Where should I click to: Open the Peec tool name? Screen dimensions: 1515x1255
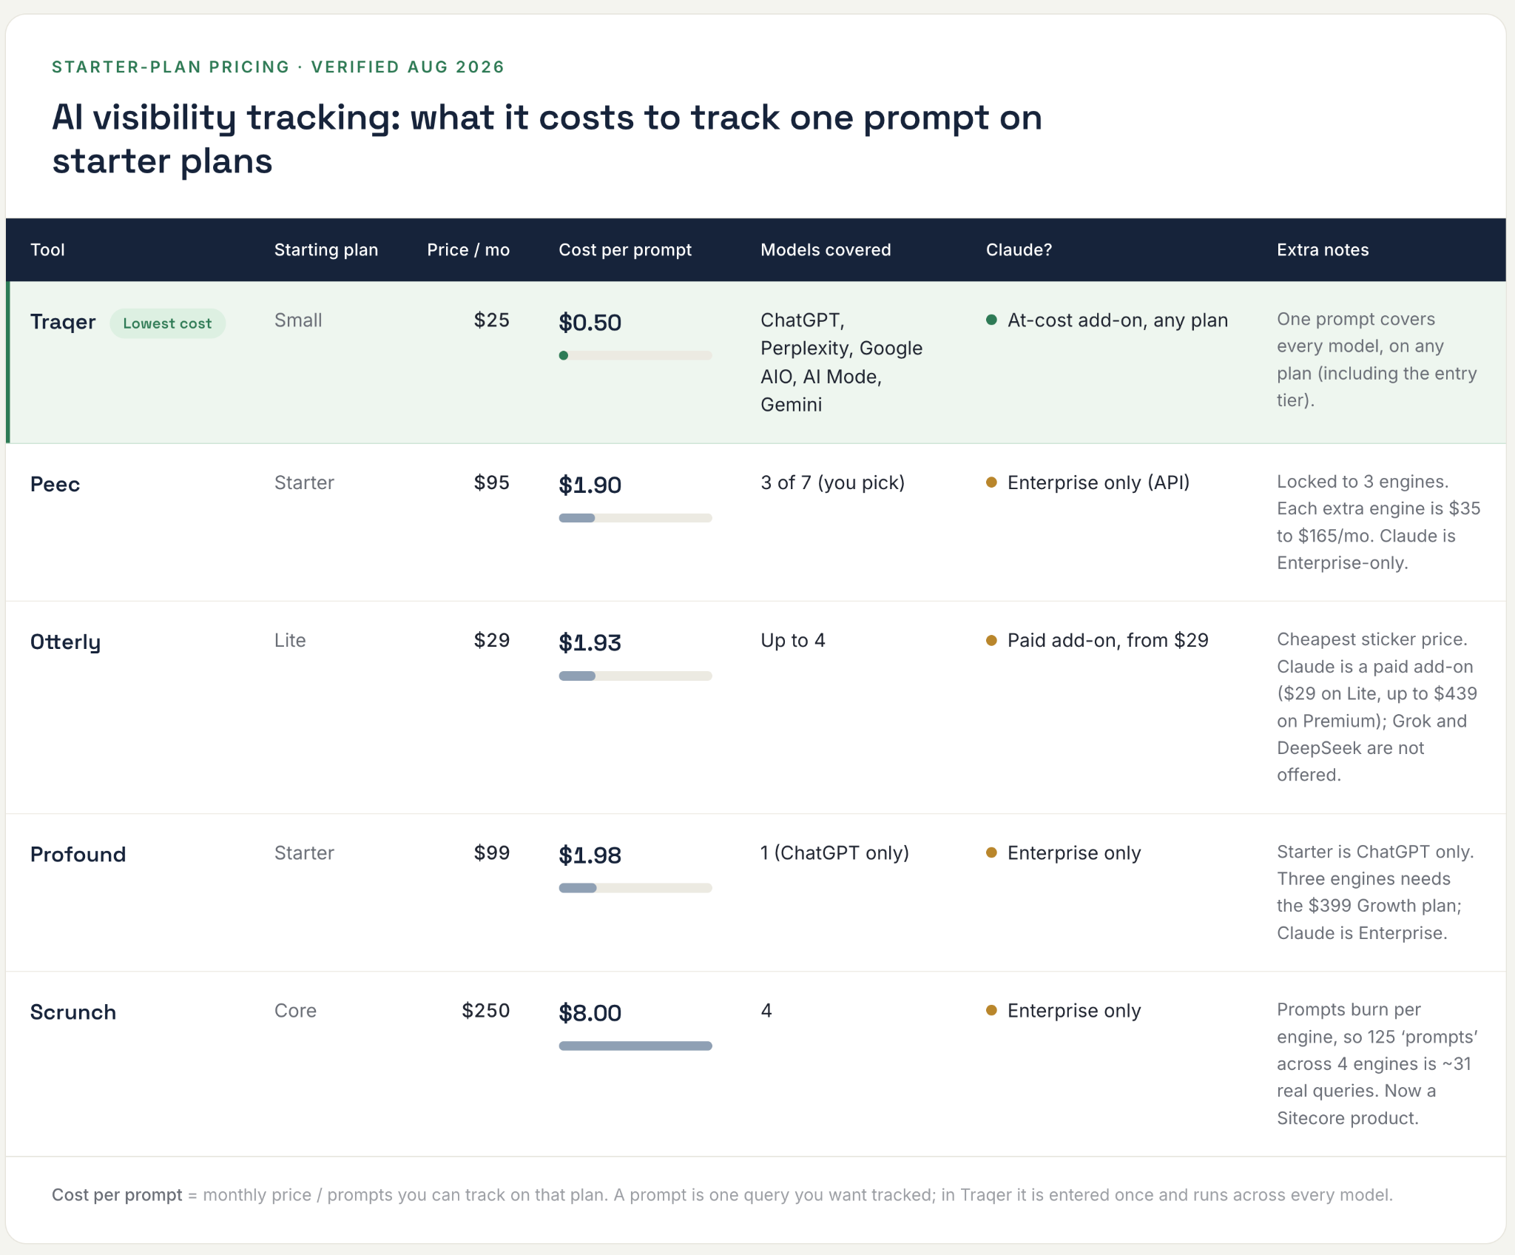[x=55, y=484]
